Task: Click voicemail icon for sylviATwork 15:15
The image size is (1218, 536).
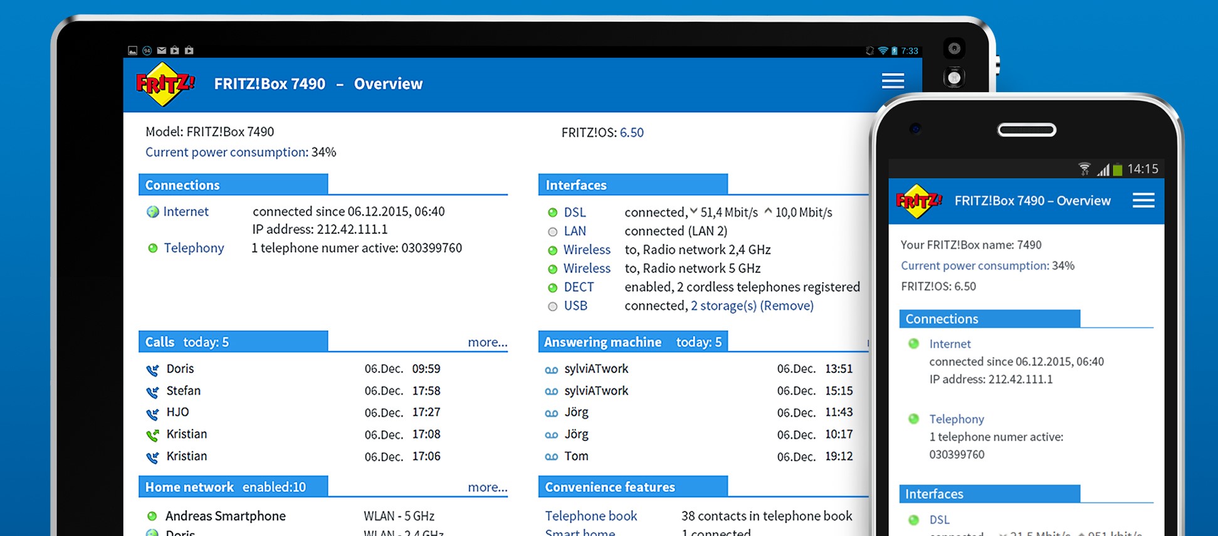Action: coord(552,392)
